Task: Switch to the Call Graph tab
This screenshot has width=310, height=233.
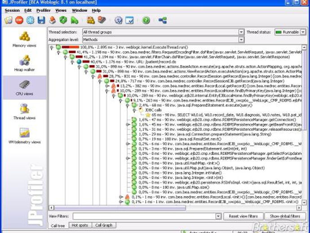Action: [x=104, y=225]
